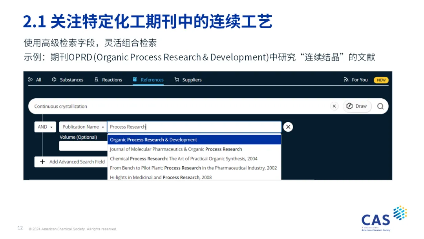Open the Publication Name field dropdown
Viewport: 424px width, 239px height.
pos(83,127)
